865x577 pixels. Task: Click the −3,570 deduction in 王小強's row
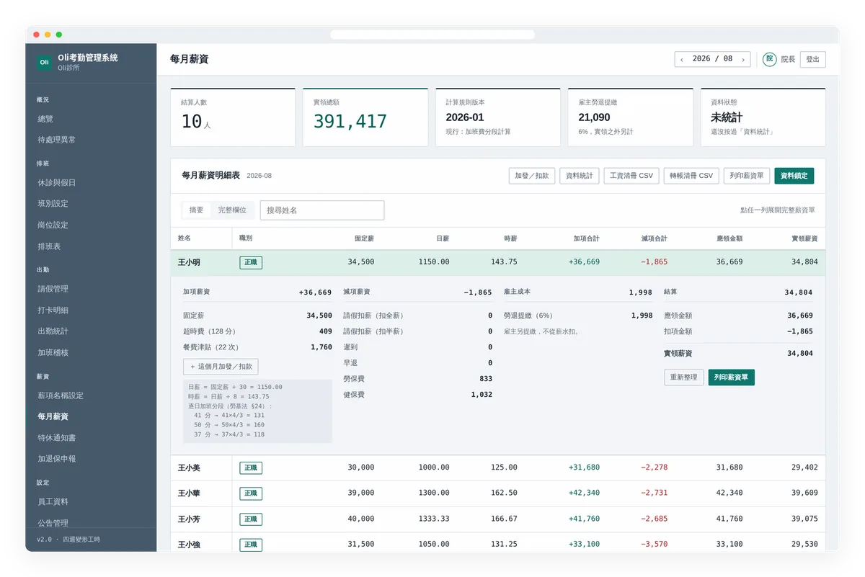coord(654,545)
